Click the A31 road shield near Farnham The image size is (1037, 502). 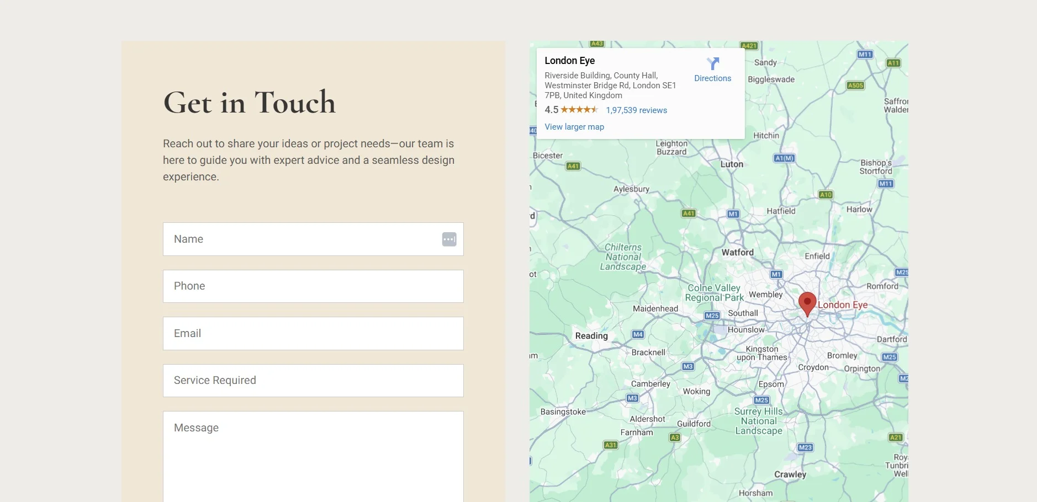coord(611,445)
